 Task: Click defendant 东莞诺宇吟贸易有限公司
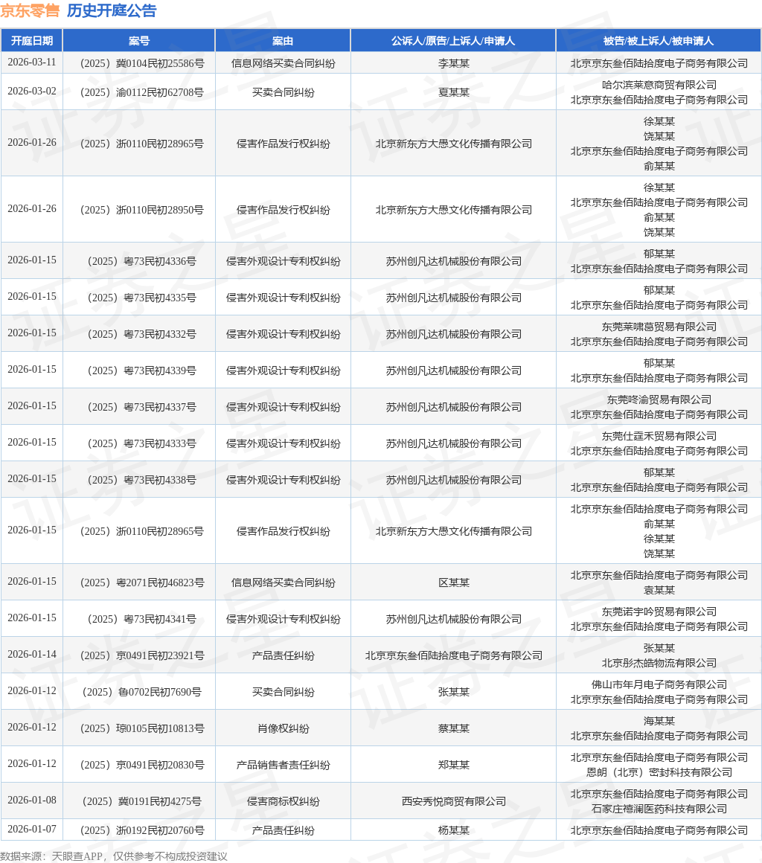[x=659, y=612]
